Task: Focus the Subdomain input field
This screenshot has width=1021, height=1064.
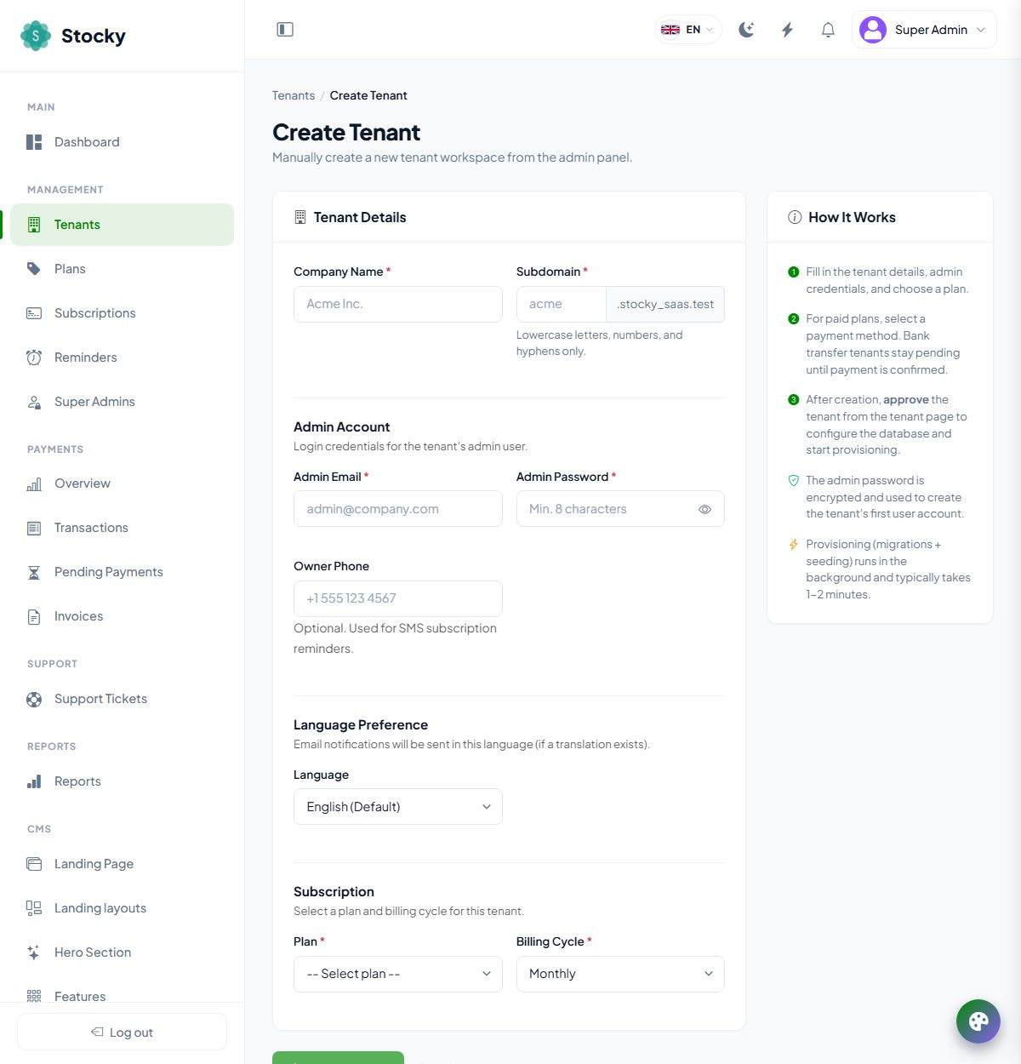Action: click(561, 304)
